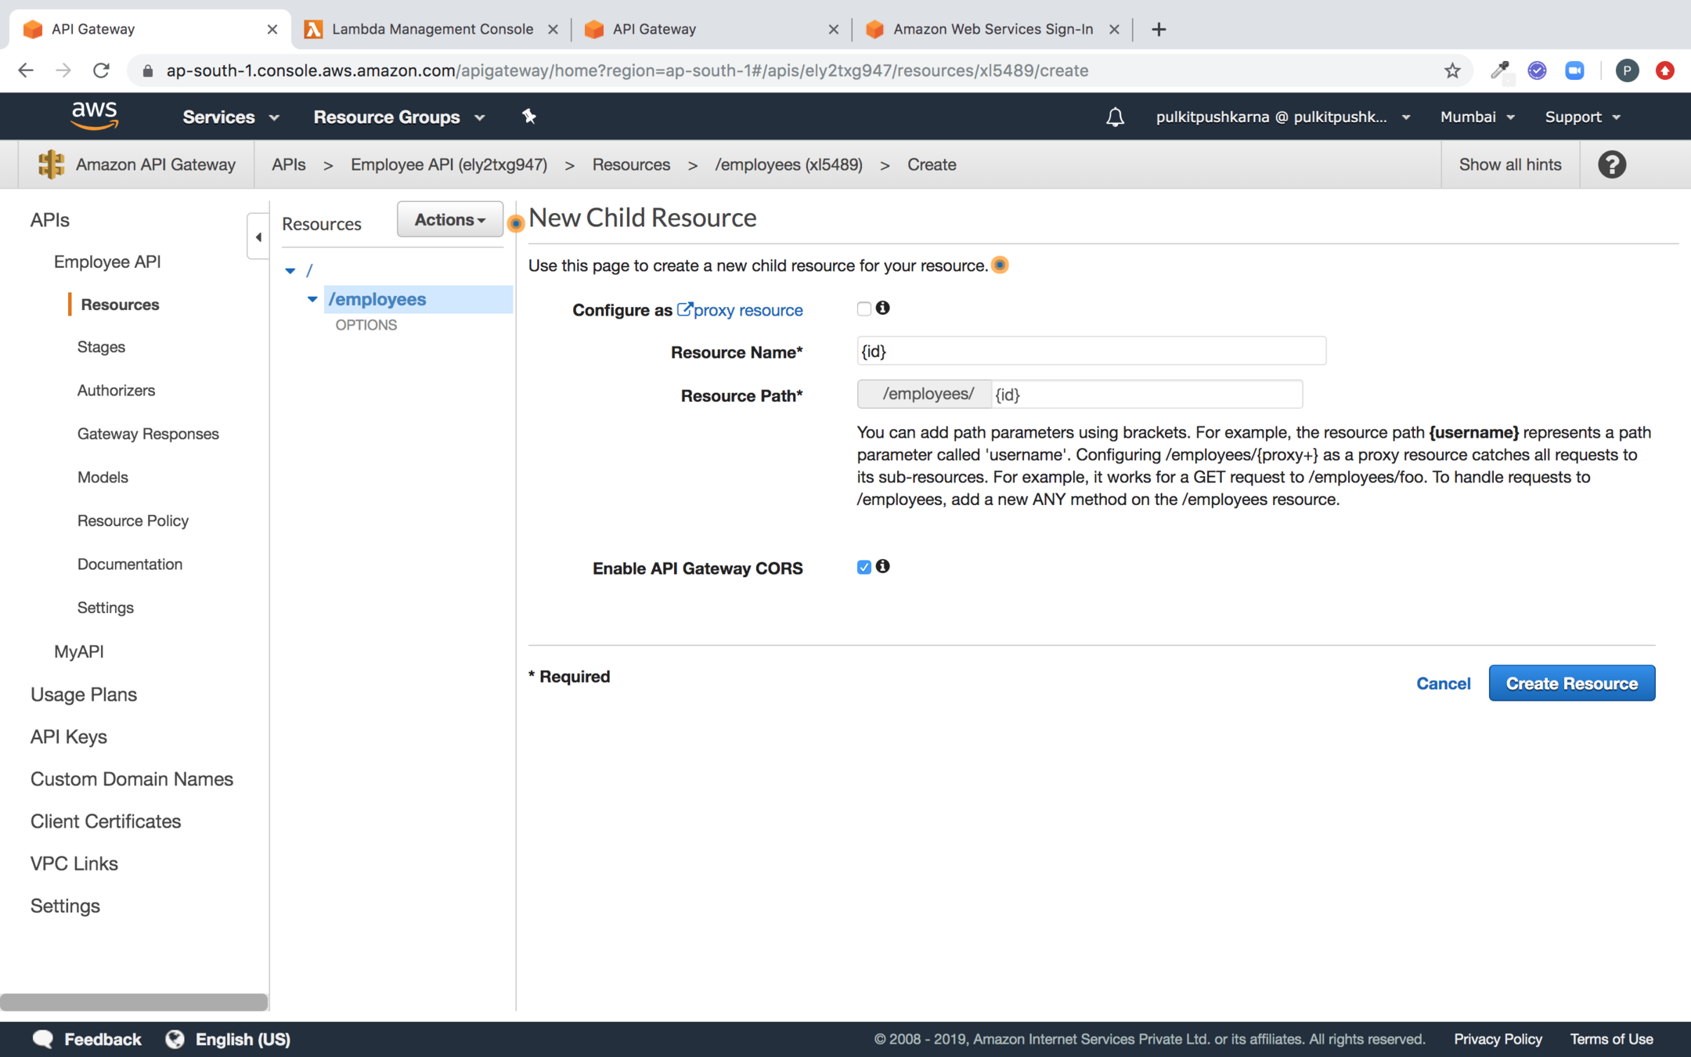Enable the proxy resource checkbox
The height and width of the screenshot is (1057, 1691).
click(x=864, y=308)
